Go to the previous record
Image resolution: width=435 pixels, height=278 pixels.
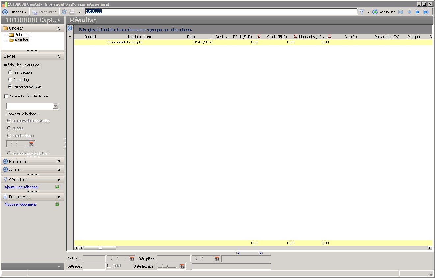point(409,12)
